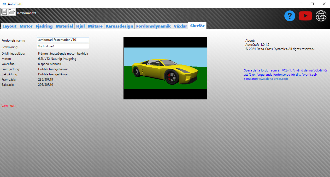Click the Slutför tab
The height and width of the screenshot is (177, 330).
pyautogui.click(x=197, y=26)
